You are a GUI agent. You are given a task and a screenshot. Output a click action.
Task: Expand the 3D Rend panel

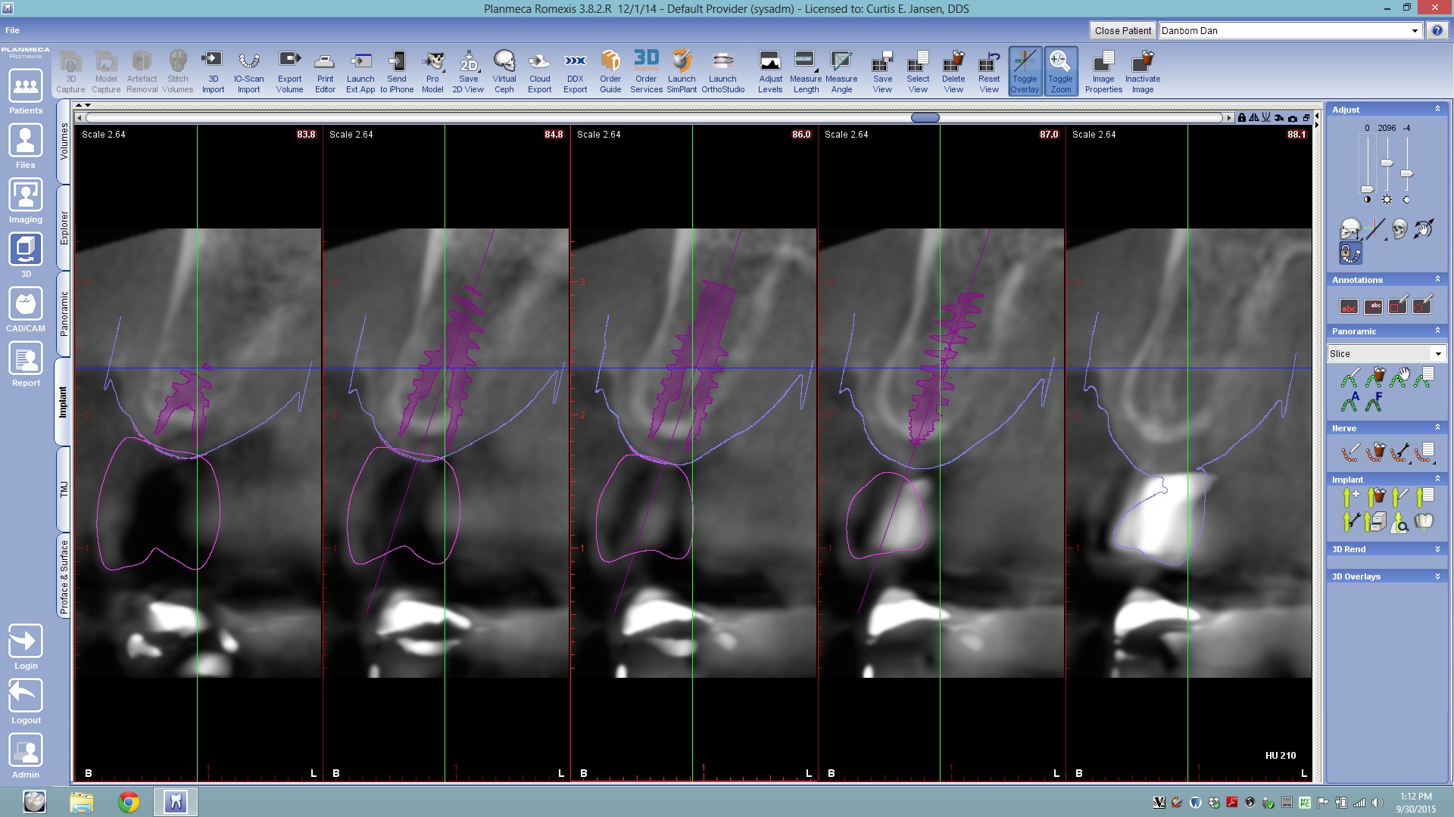point(1437,549)
